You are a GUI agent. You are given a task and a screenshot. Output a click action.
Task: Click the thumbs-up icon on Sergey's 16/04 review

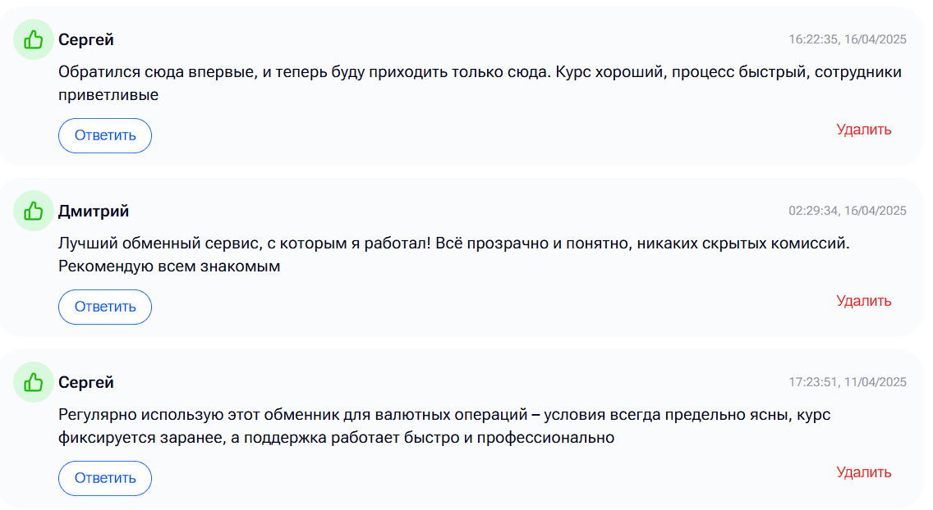[34, 40]
